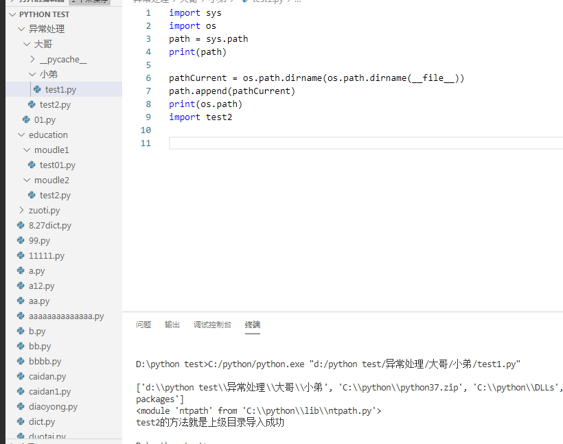Viewport: 563px width, 444px height.
Task: Open the 01.py file
Action: coord(45,120)
